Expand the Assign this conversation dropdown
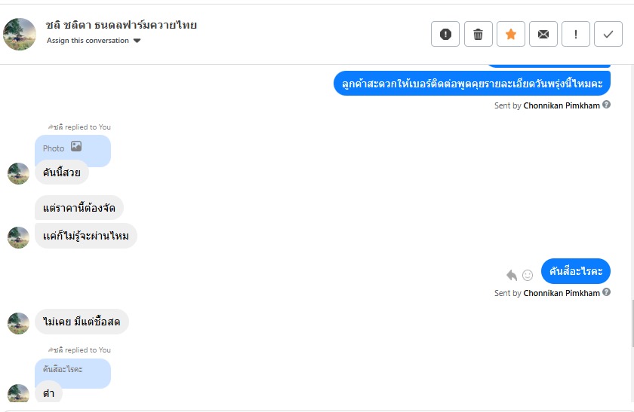 coord(137,41)
